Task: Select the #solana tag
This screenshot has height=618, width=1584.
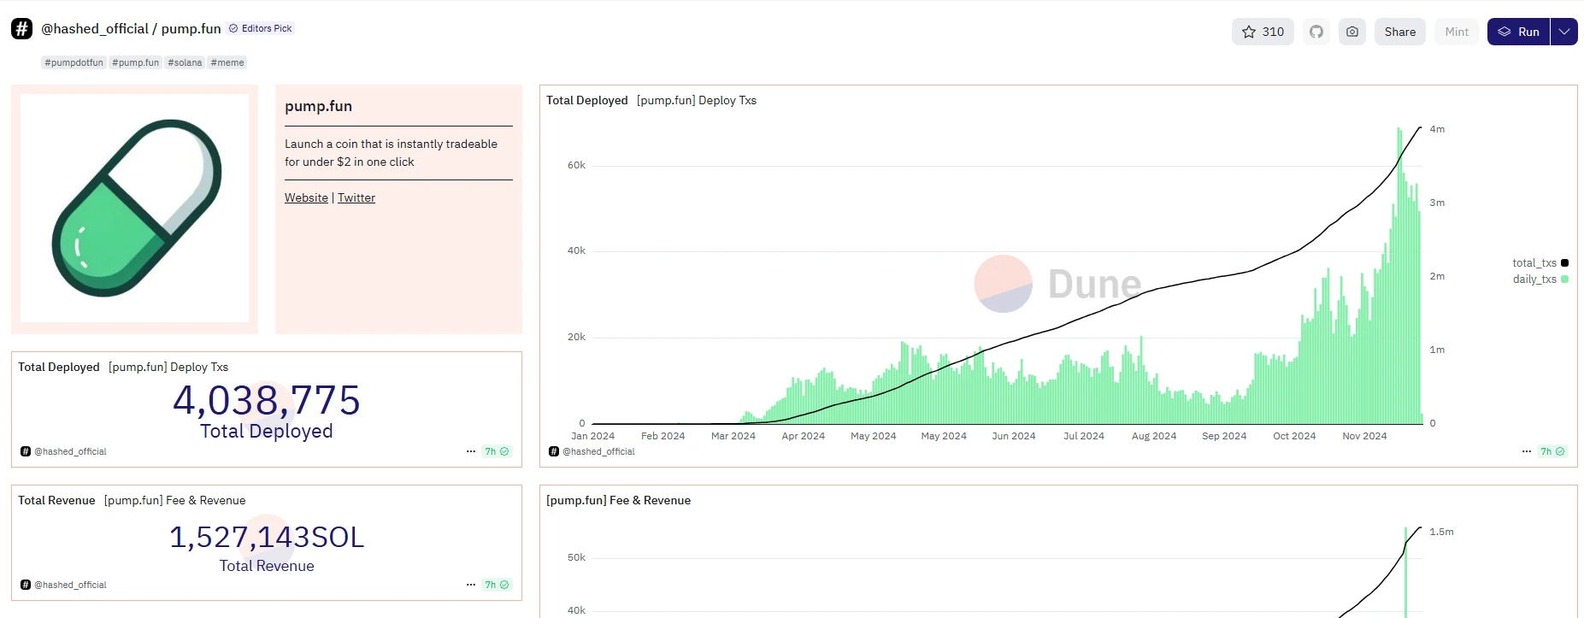Action: (185, 62)
